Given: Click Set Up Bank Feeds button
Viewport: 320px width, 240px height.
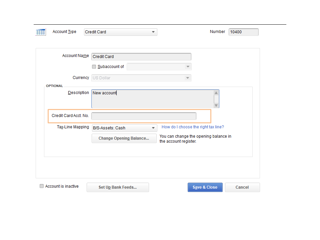Looking at the screenshot, I should pos(118,187).
